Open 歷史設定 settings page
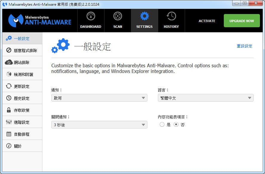Screen dimensions: 265x174 22,98
